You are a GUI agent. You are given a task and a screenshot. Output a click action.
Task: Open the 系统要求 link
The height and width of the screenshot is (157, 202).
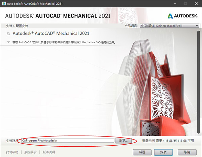tap(31, 152)
